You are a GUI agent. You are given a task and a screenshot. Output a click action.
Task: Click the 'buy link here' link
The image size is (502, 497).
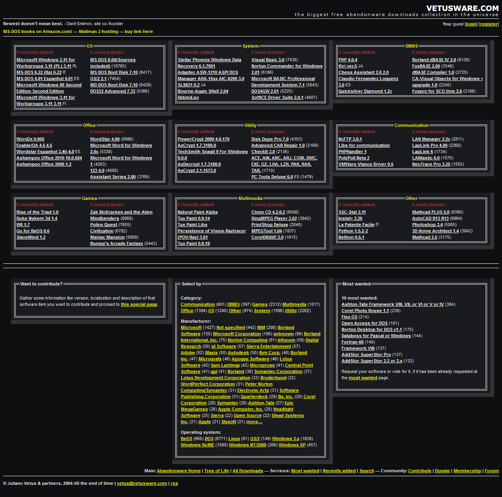(139, 31)
